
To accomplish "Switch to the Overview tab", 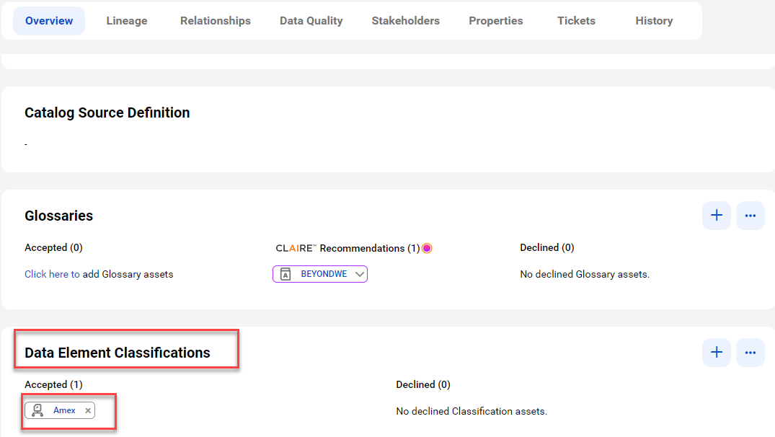I will [x=49, y=21].
